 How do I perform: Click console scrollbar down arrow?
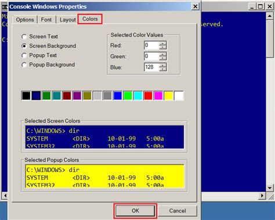[x=270, y=188]
